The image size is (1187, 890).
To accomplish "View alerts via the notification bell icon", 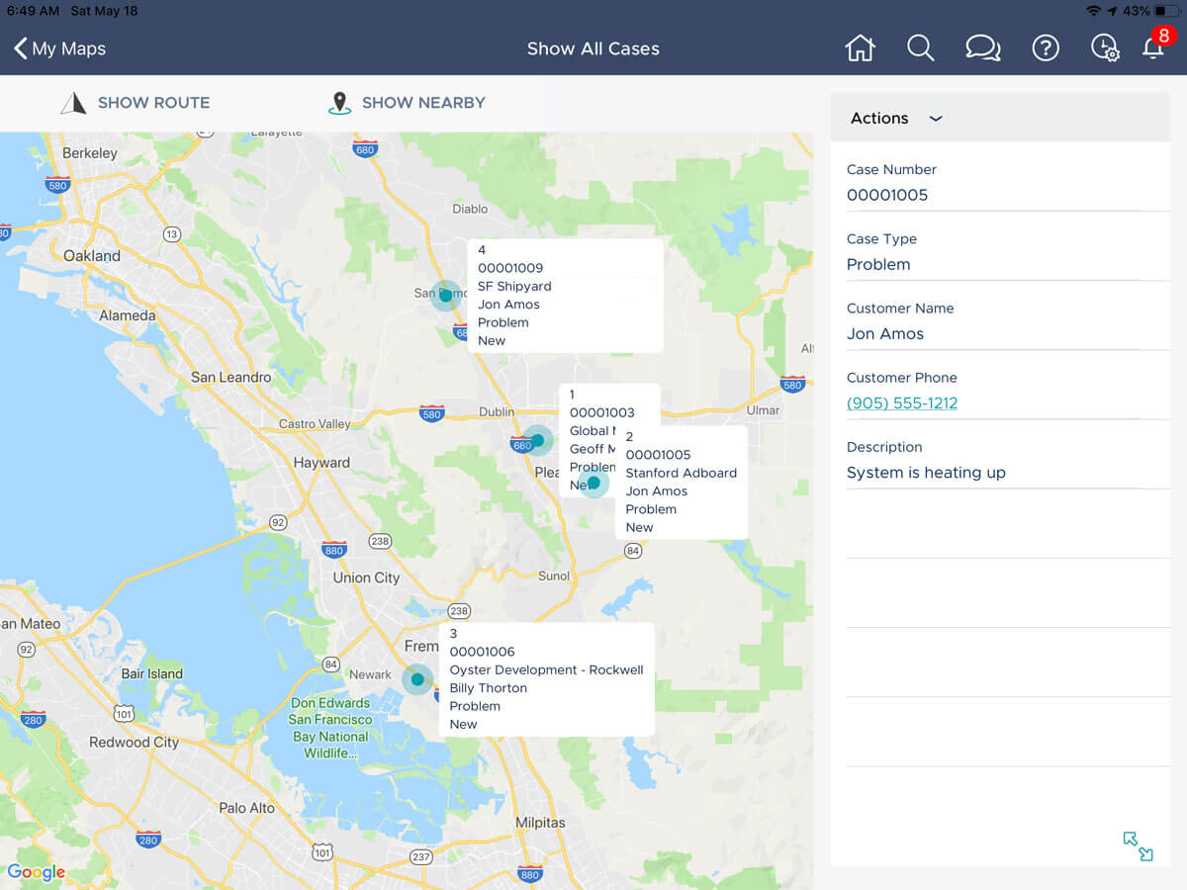I will (x=1153, y=47).
